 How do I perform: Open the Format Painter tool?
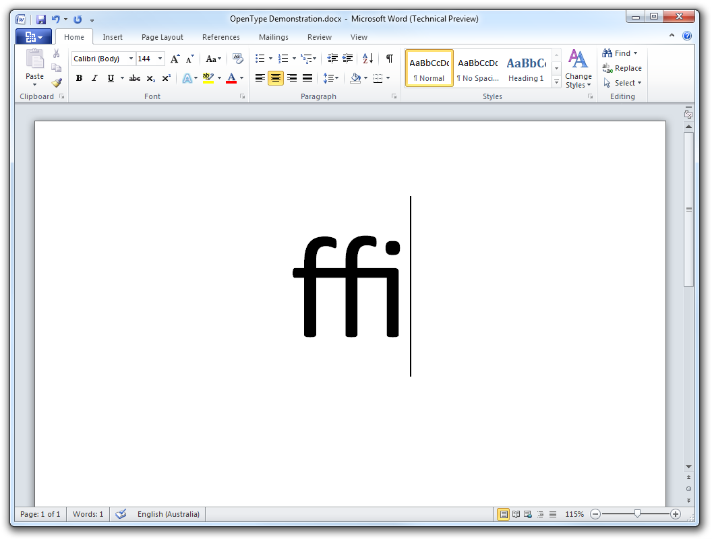coord(57,82)
